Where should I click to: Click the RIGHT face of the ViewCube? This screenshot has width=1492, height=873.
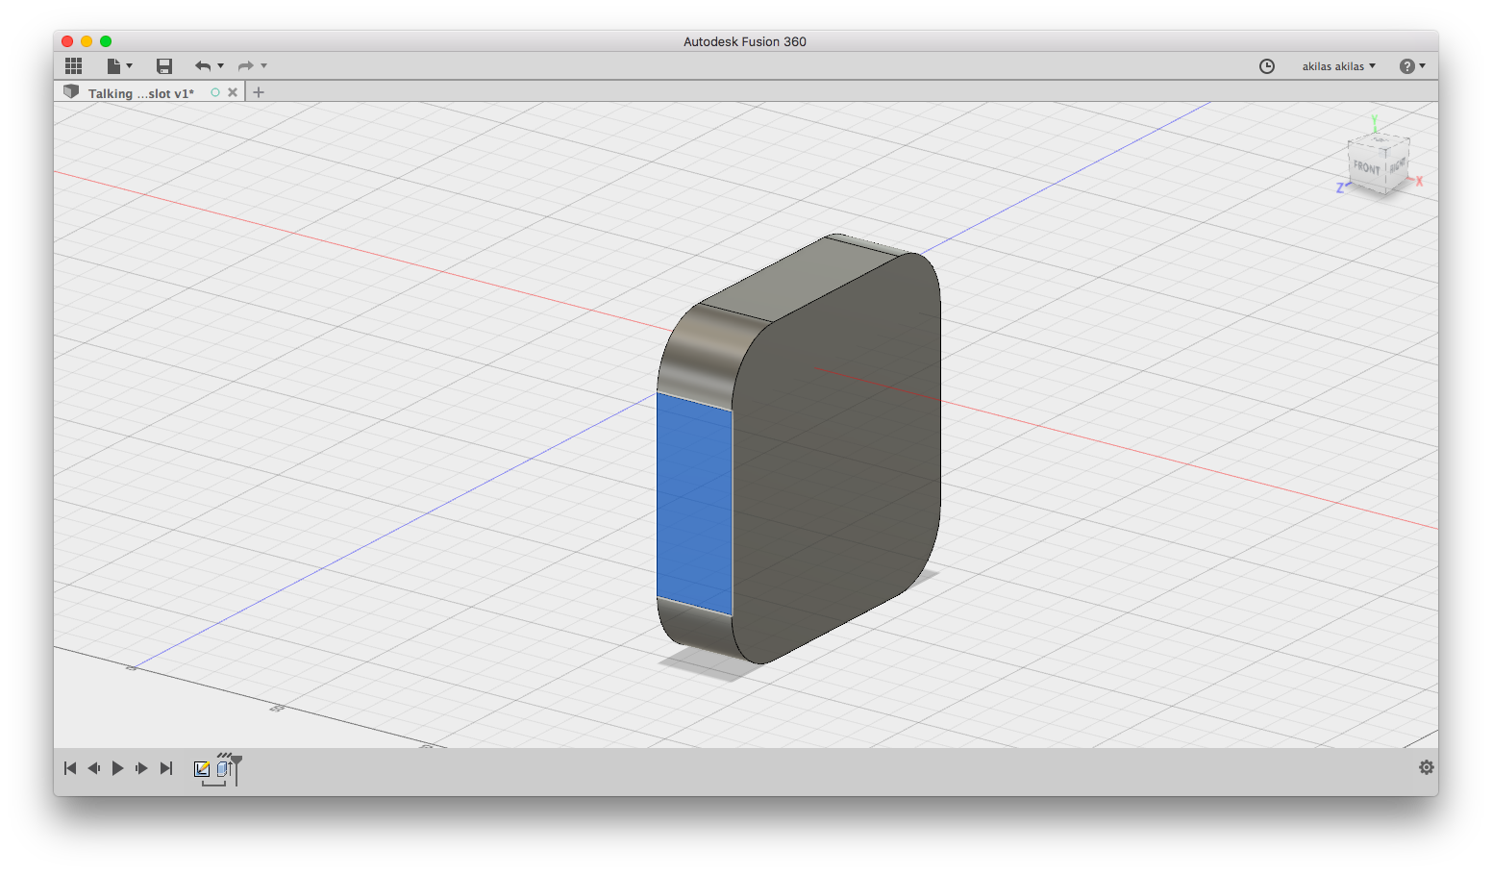coord(1397,164)
